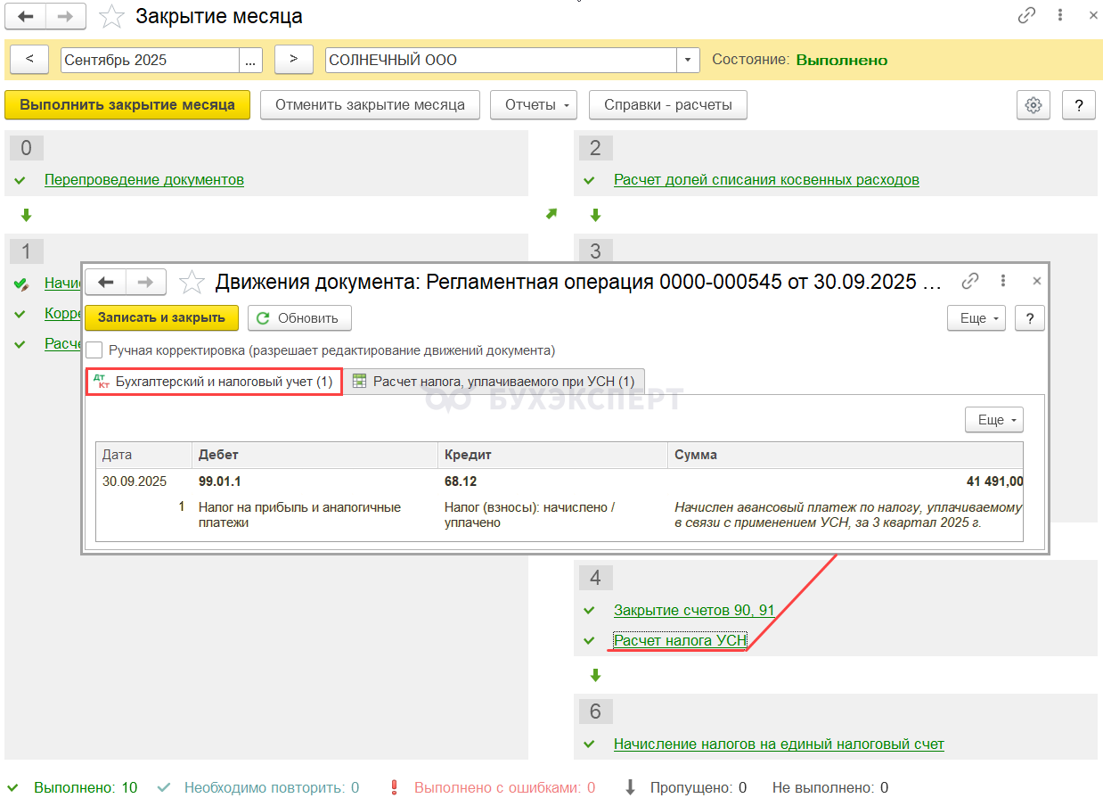Click the period field Сентябрь 2025
Screen dimensions: 1103x798
(x=150, y=61)
